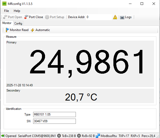Screen dimensions: 160x138
Task: Click the ModbusRtu status text
Action: click(109, 136)
